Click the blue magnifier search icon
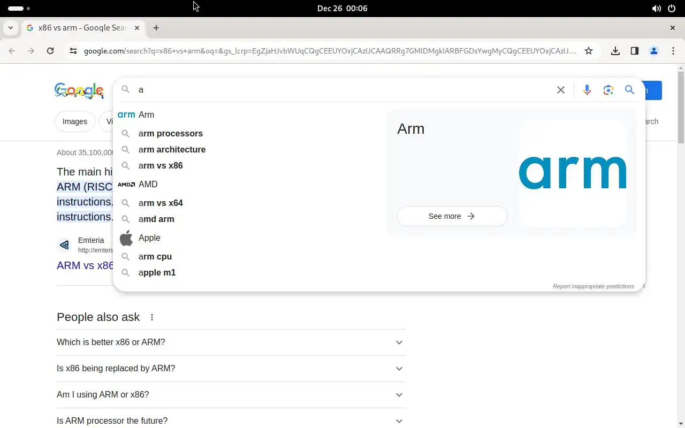Screen dimensions: 685x428 tap(629, 90)
